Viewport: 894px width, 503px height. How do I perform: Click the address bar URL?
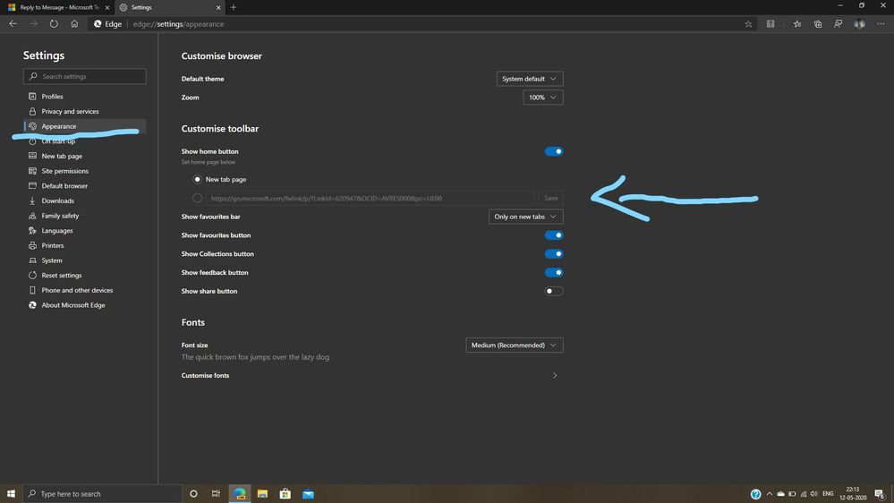[178, 24]
